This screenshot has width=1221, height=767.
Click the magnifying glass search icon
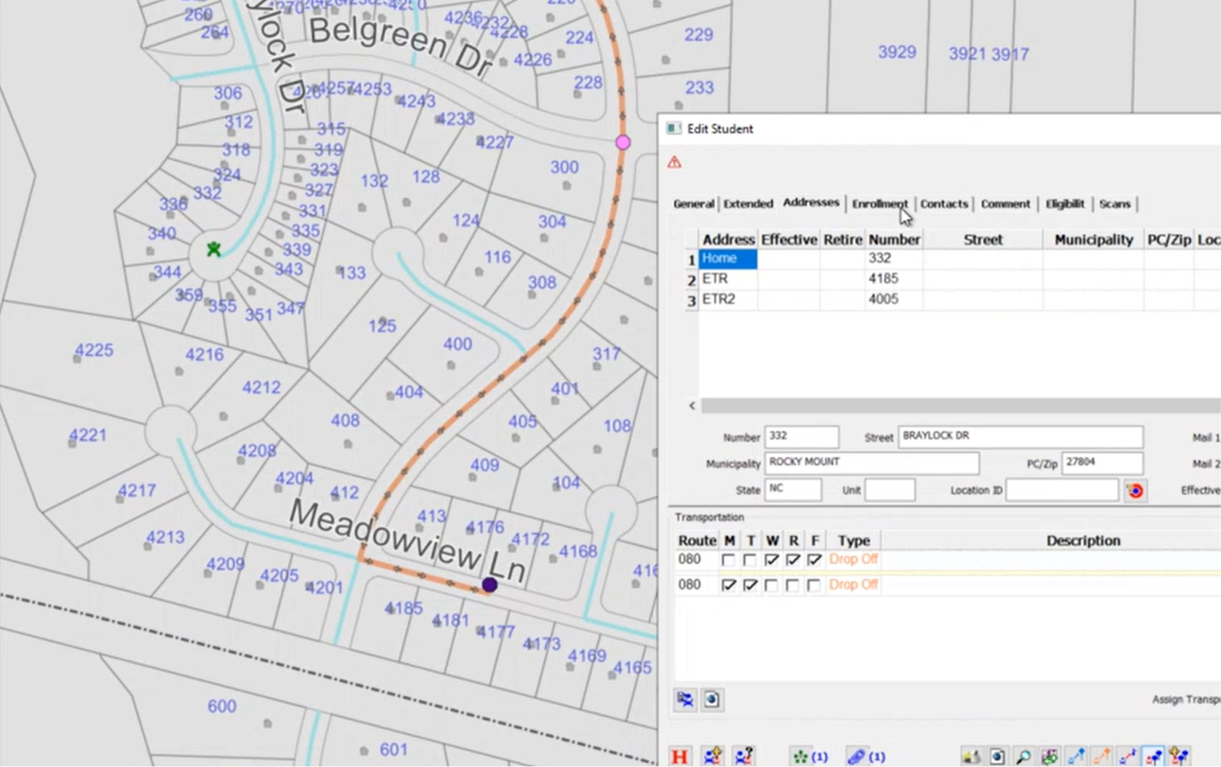(1023, 756)
